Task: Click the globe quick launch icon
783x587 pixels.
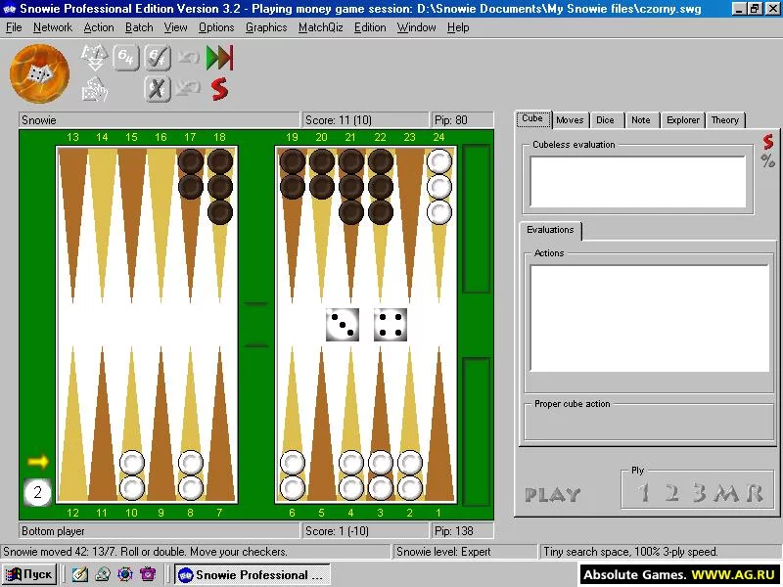Action: click(125, 574)
